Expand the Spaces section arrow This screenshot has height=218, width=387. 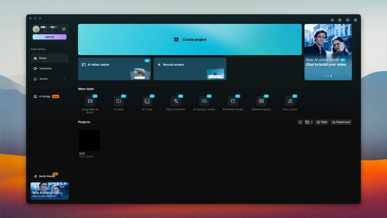click(64, 79)
